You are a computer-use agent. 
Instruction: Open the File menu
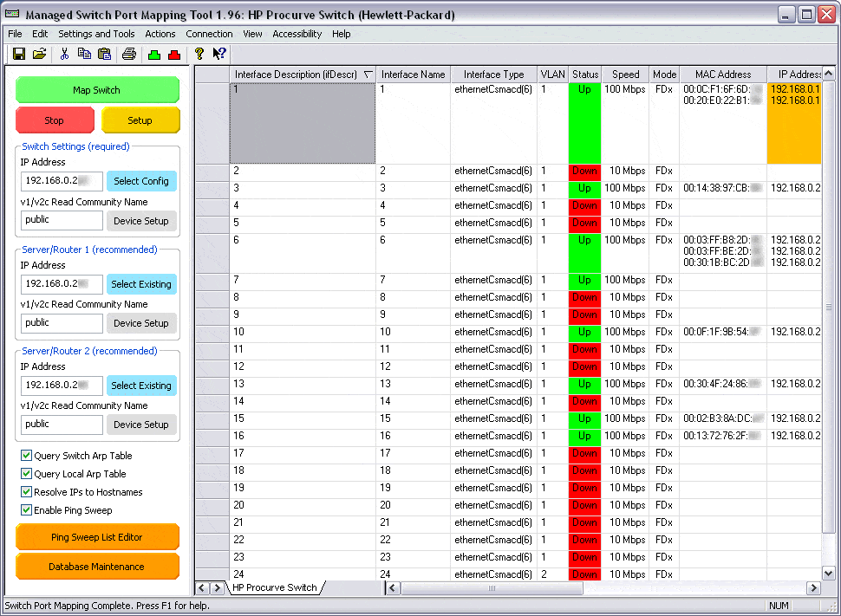(15, 34)
